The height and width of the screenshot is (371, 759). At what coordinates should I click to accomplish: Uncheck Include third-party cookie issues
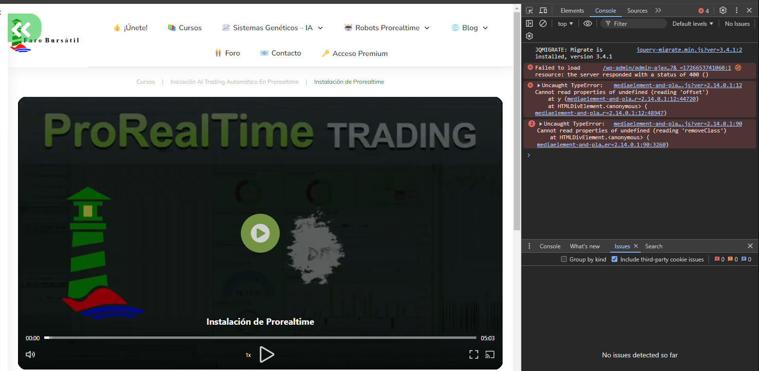tap(614, 259)
